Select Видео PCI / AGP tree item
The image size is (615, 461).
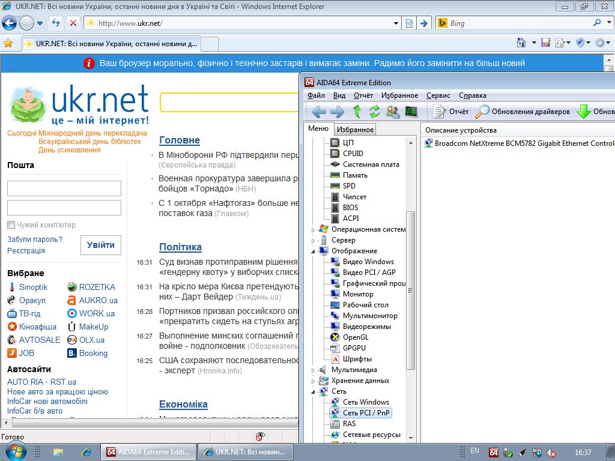coord(369,273)
